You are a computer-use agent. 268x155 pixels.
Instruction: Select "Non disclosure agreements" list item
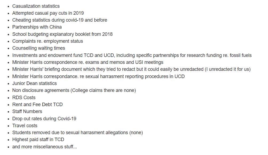pyautogui.click(x=74, y=90)
